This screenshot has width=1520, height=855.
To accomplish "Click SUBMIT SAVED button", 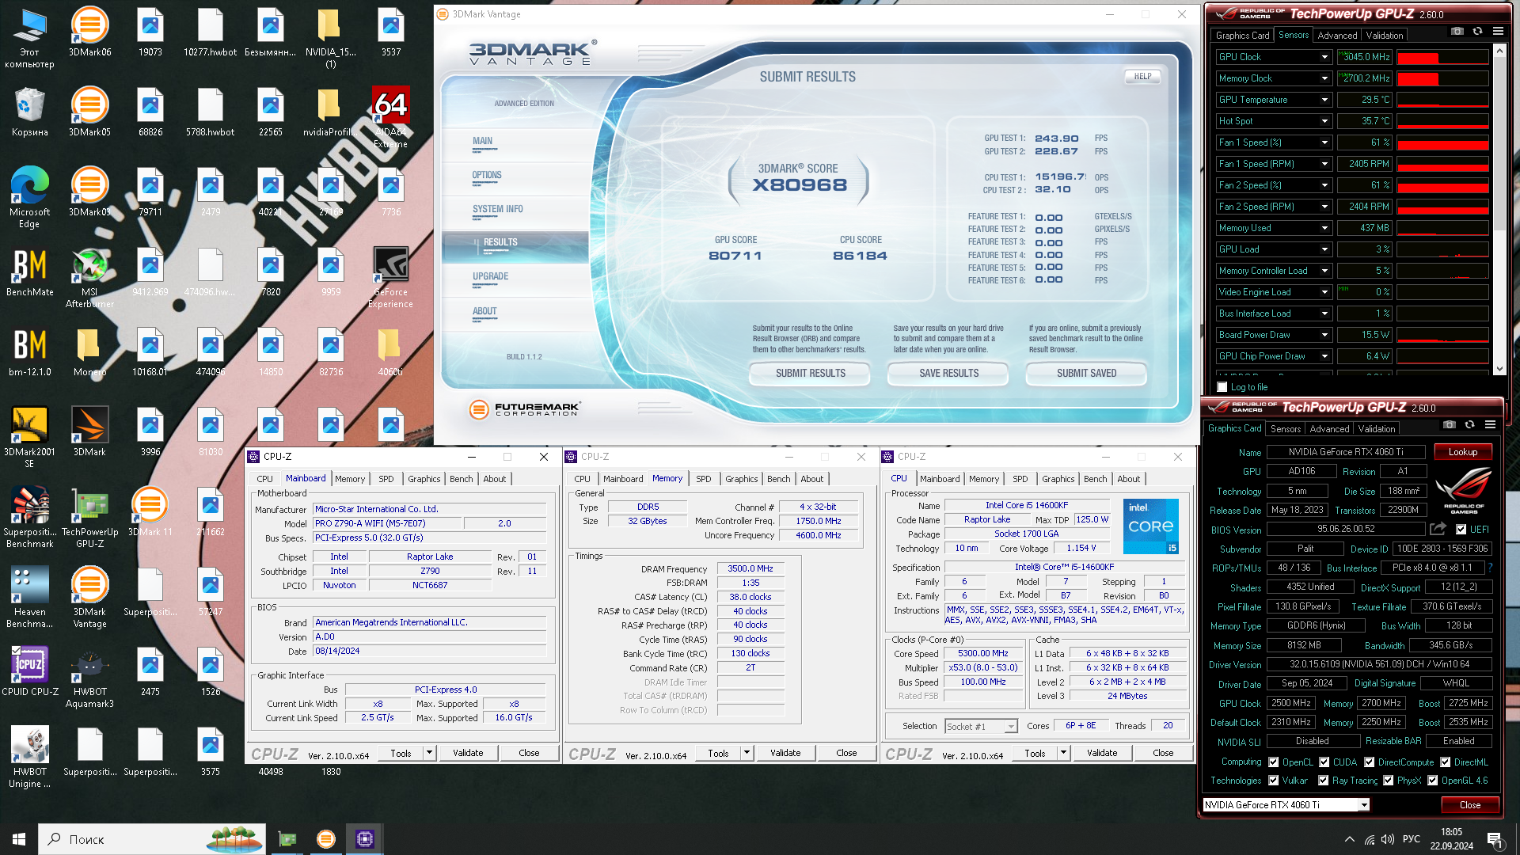I will (1086, 373).
